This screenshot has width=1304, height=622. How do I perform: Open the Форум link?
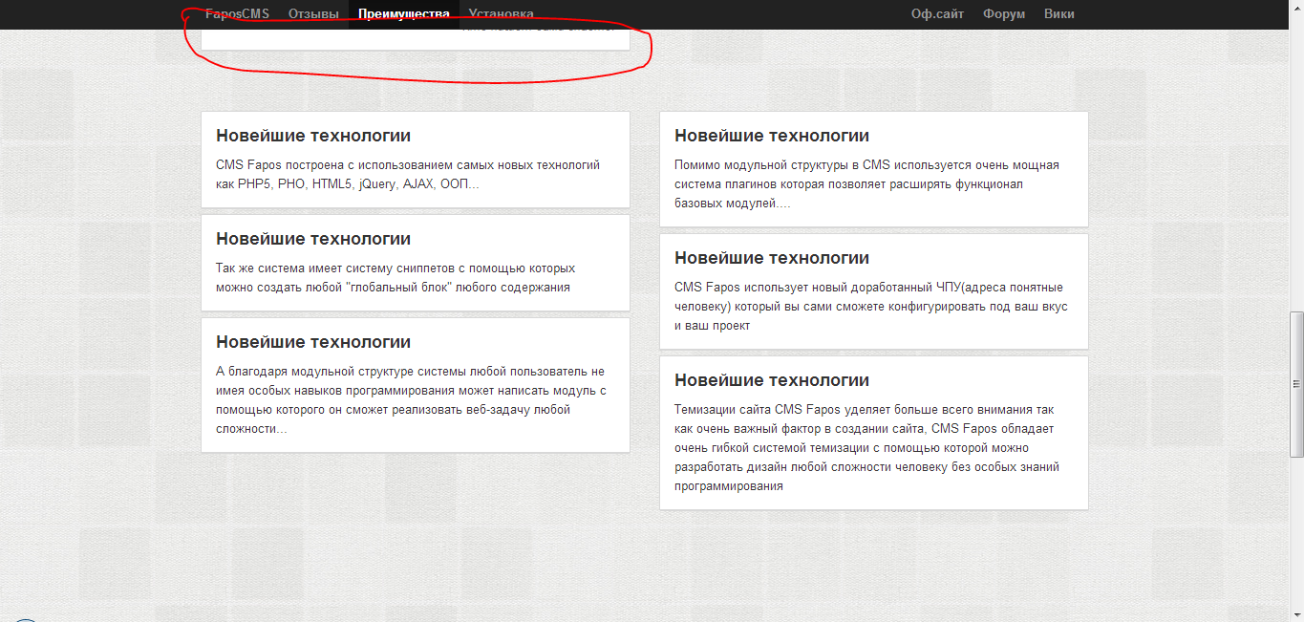coord(1004,14)
